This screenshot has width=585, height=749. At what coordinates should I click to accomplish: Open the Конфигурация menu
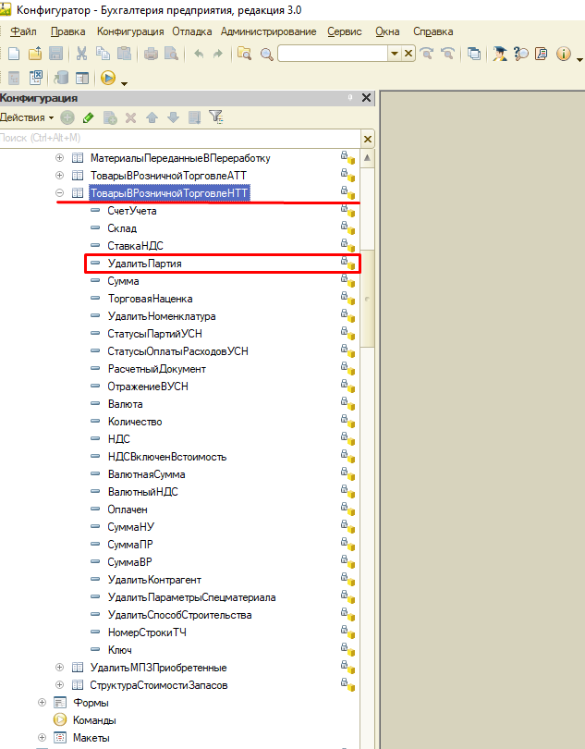(x=130, y=31)
